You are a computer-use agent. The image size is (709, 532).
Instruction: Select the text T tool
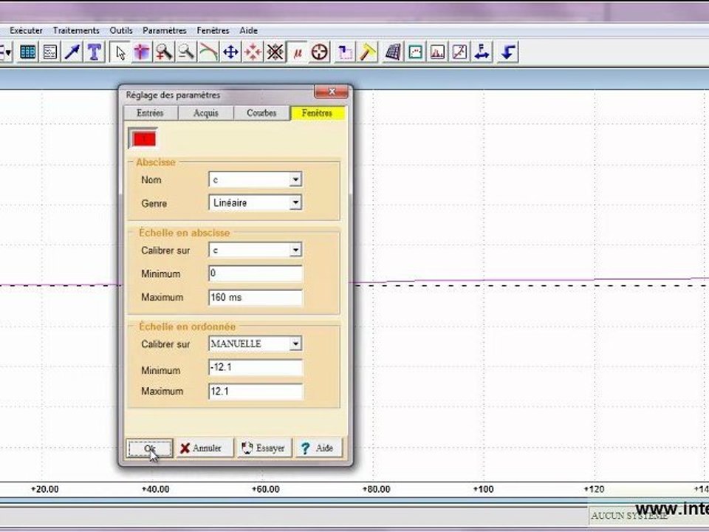(x=95, y=52)
